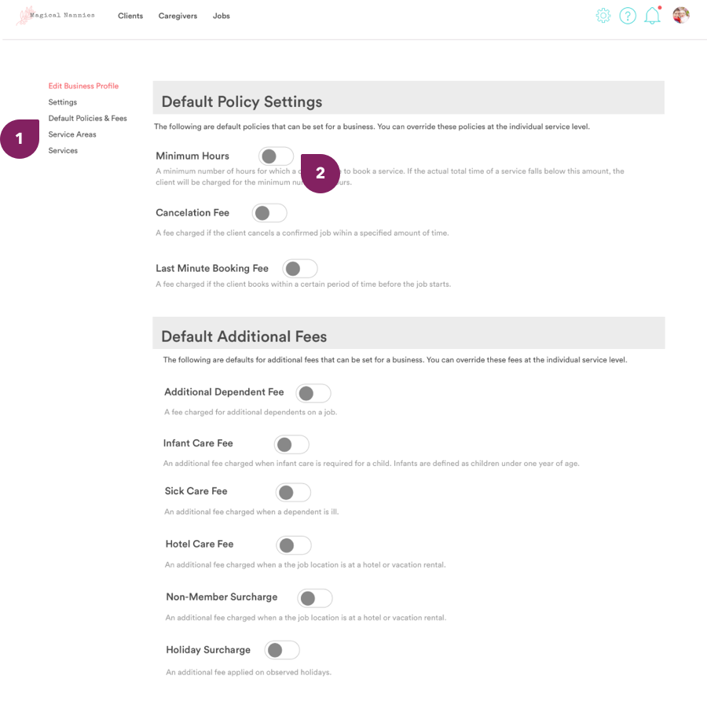Click the Minimum Hours label
707x705 pixels.
tap(192, 156)
